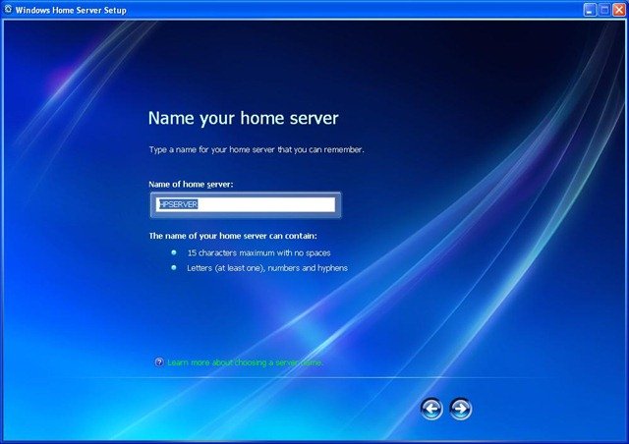Click the 'Windows Home Server Setup' title text

pyautogui.click(x=71, y=10)
